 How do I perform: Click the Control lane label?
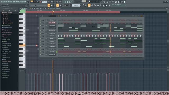[x=22, y=70]
